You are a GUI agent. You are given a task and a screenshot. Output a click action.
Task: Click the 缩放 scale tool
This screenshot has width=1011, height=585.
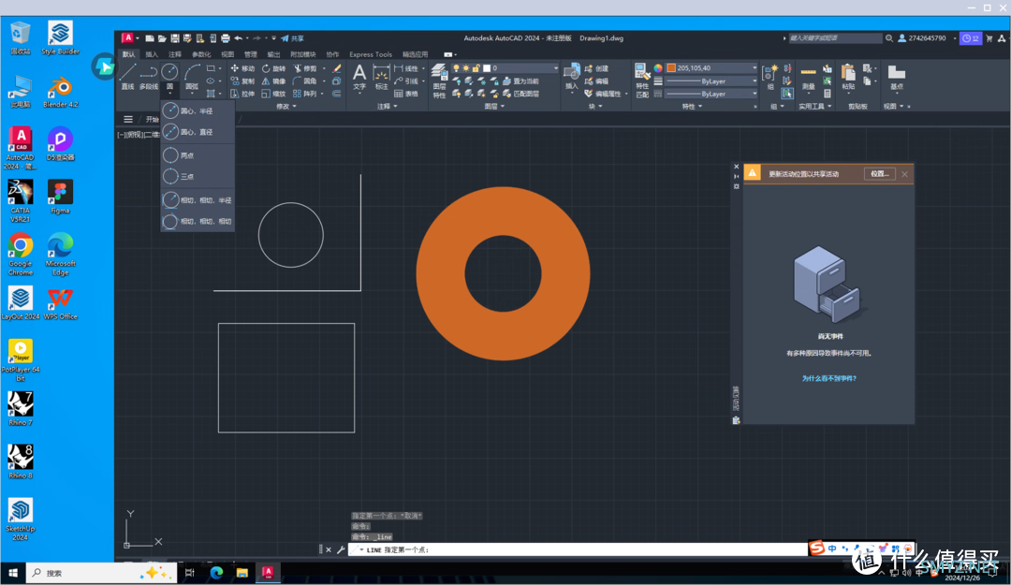tap(274, 94)
